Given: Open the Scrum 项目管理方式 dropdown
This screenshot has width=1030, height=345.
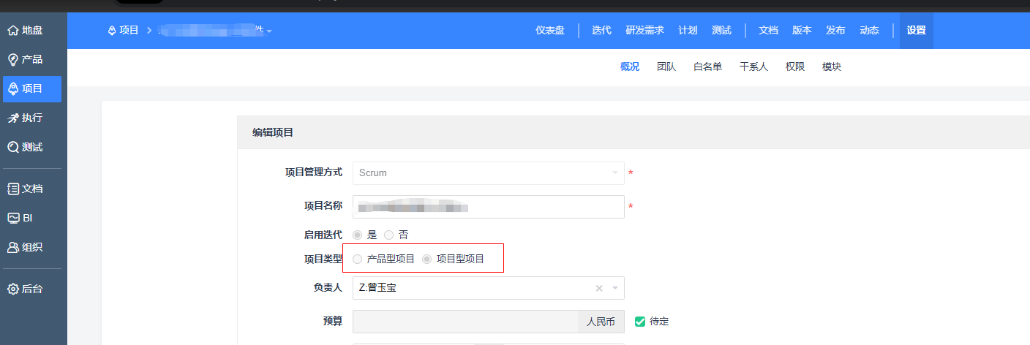Looking at the screenshot, I should tap(489, 173).
